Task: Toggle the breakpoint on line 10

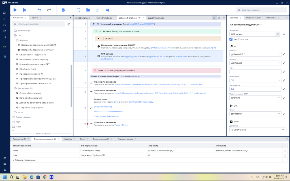Action: (88, 124)
